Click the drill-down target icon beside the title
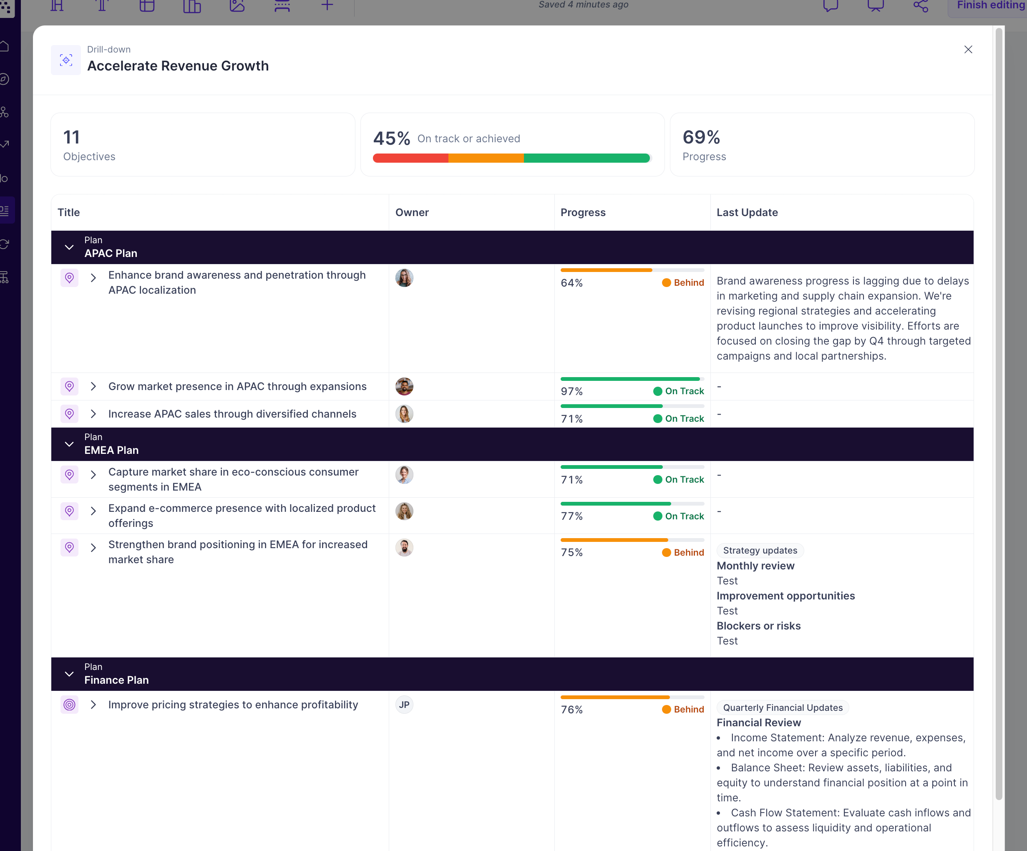Image resolution: width=1027 pixels, height=851 pixels. (66, 60)
